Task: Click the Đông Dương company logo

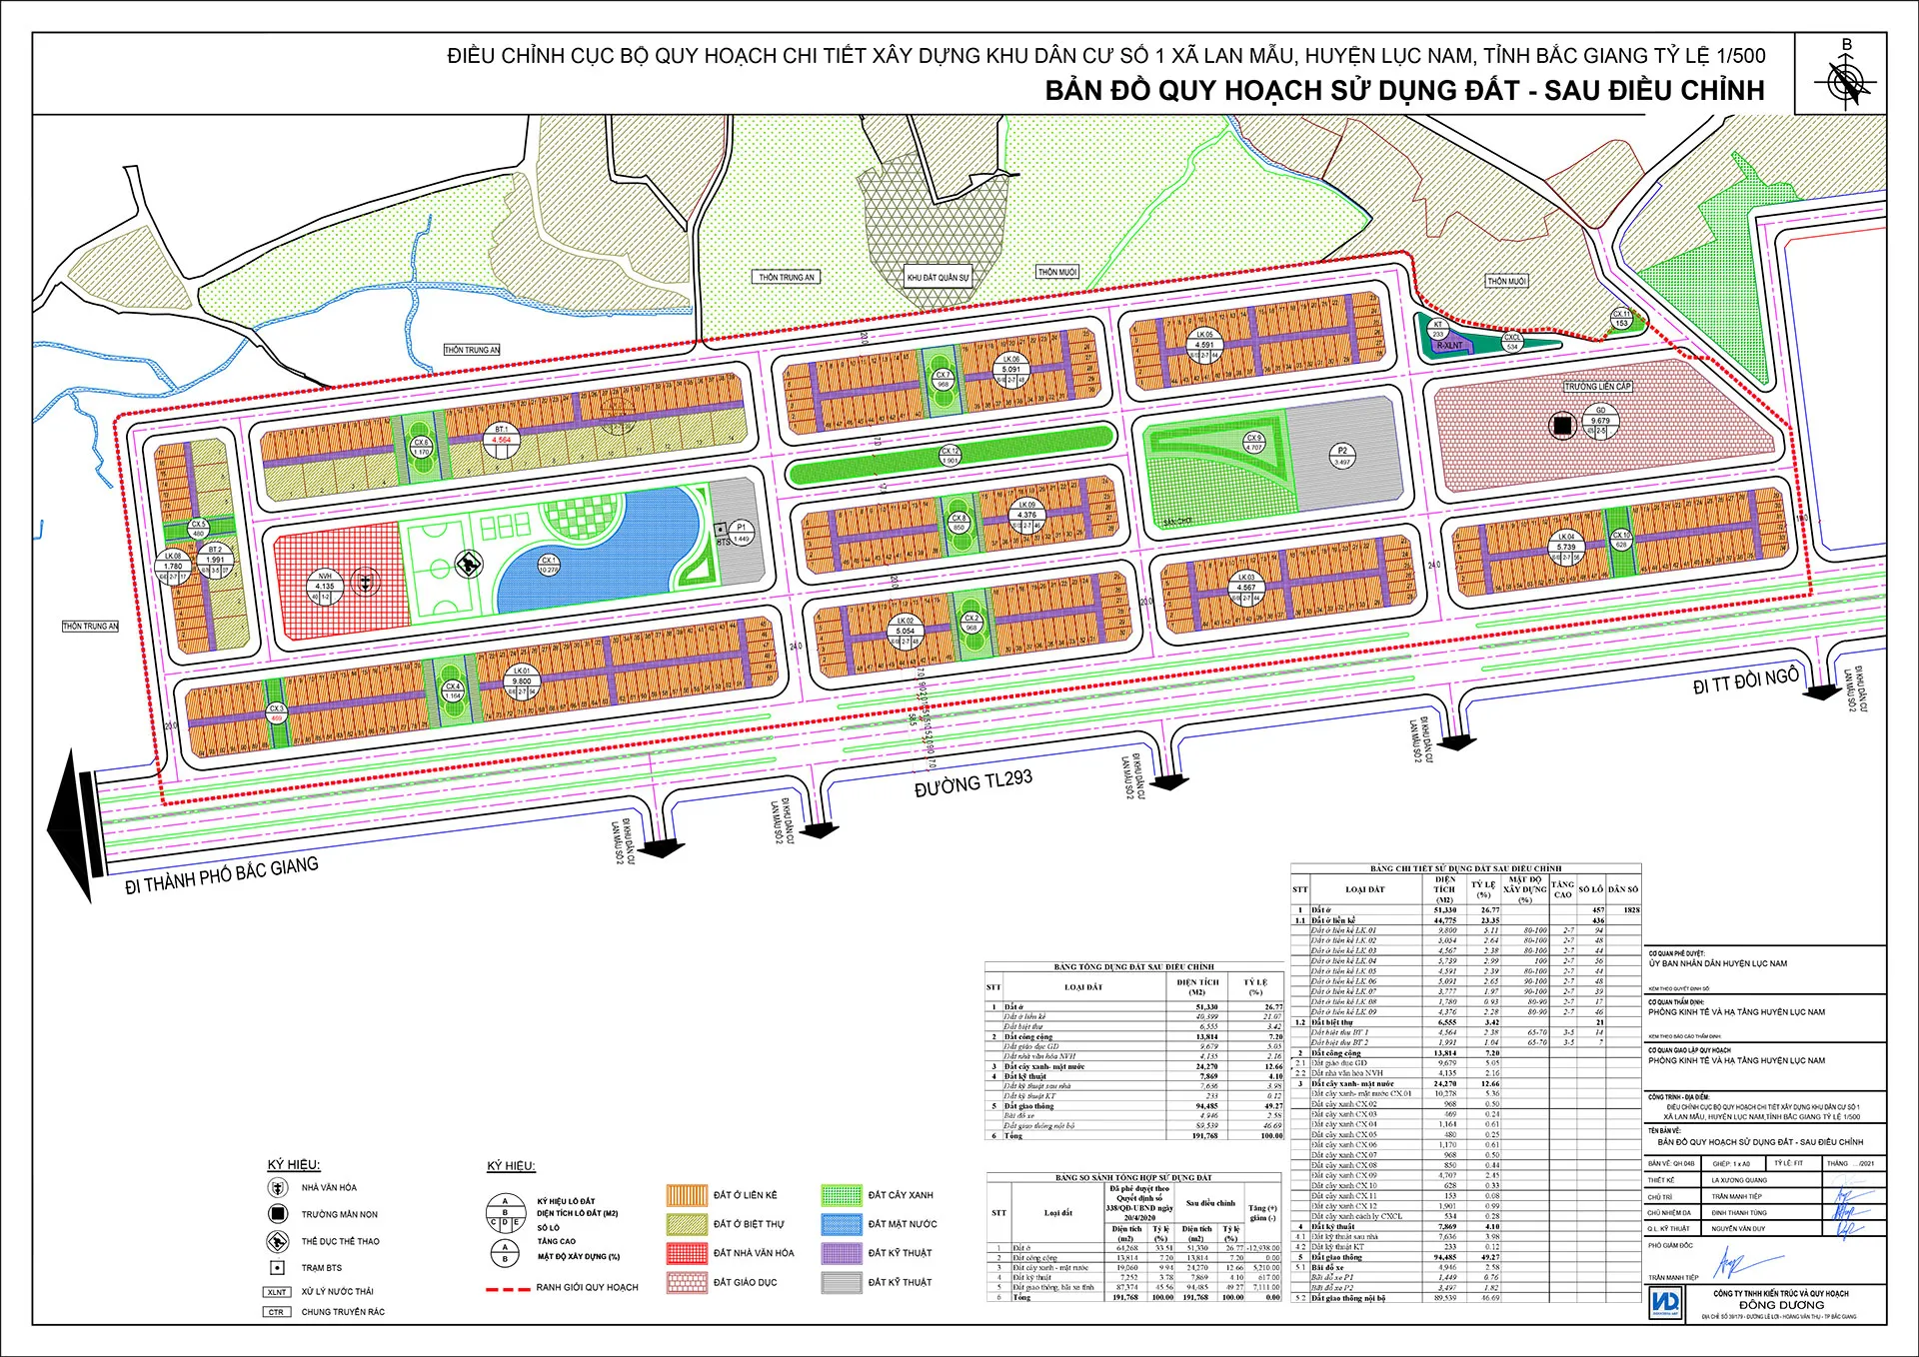Action: 1666,1303
